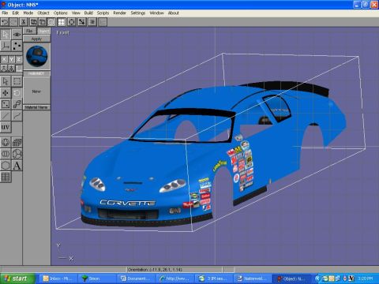Select the object coordinates figure icon
The height and width of the screenshot is (284, 379).
click(x=11, y=69)
